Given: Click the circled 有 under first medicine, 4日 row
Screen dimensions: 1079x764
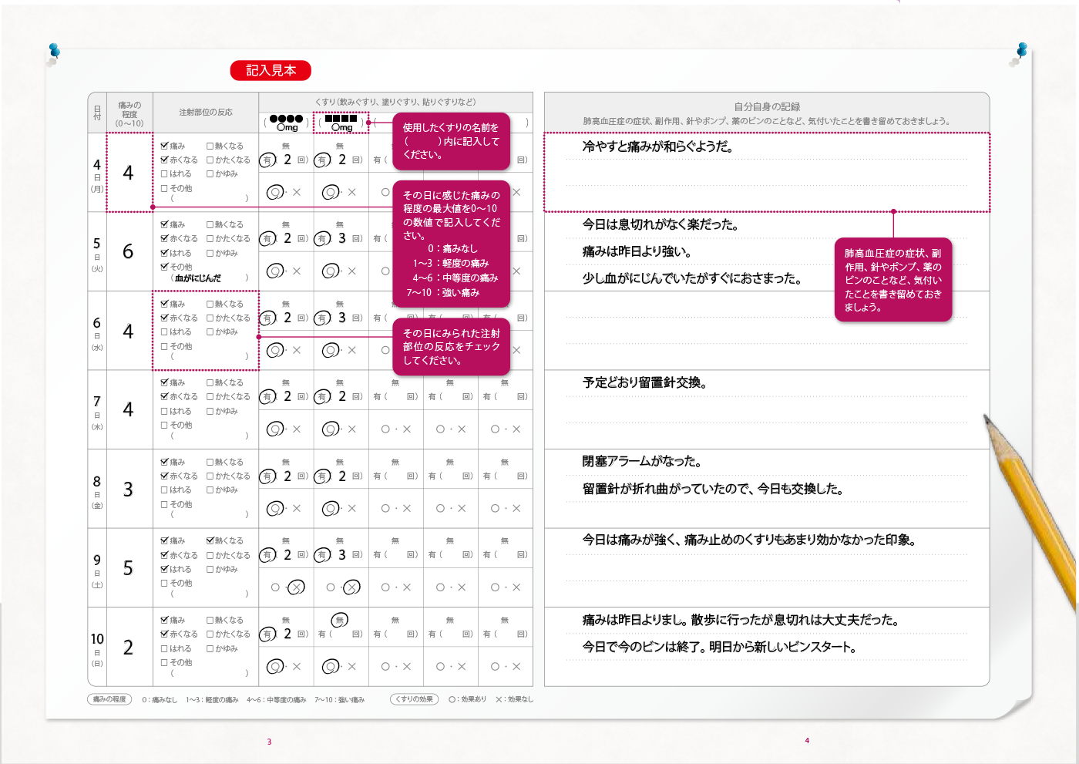Looking at the screenshot, I should coord(267,160).
